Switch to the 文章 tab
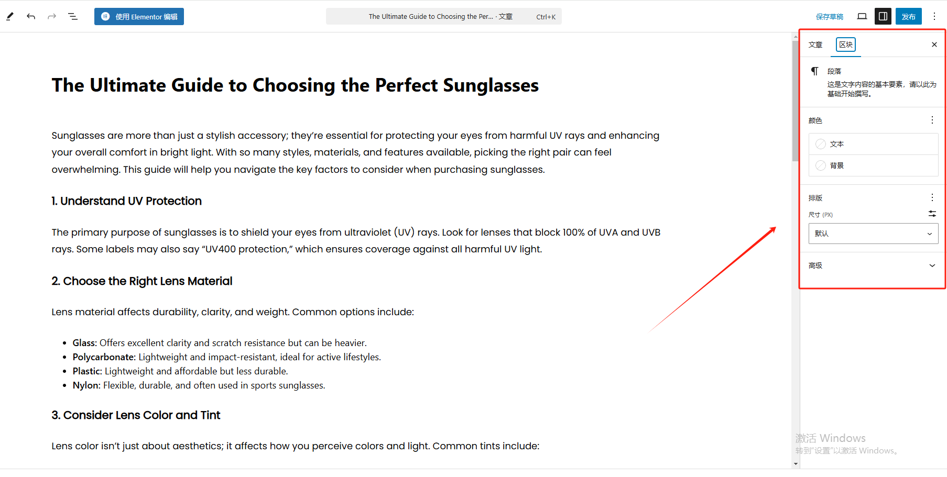This screenshot has width=947, height=477. tap(815, 45)
